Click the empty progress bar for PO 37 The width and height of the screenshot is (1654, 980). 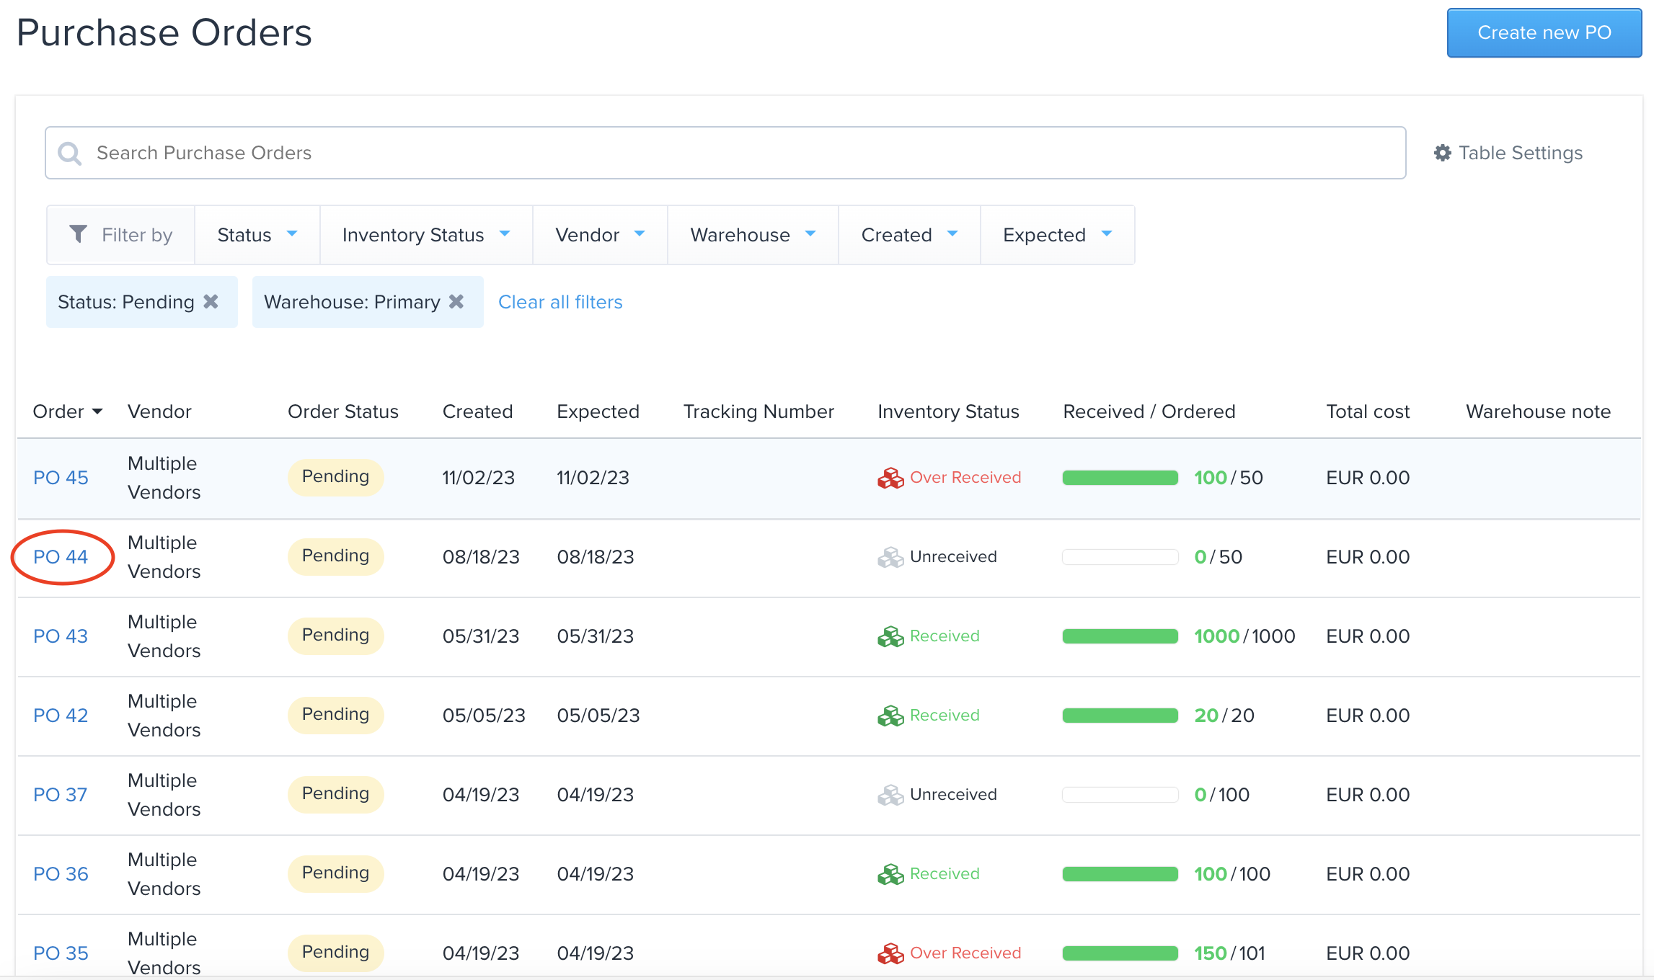(x=1120, y=795)
